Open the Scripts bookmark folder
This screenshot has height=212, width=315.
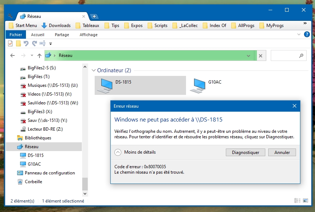[157, 26]
